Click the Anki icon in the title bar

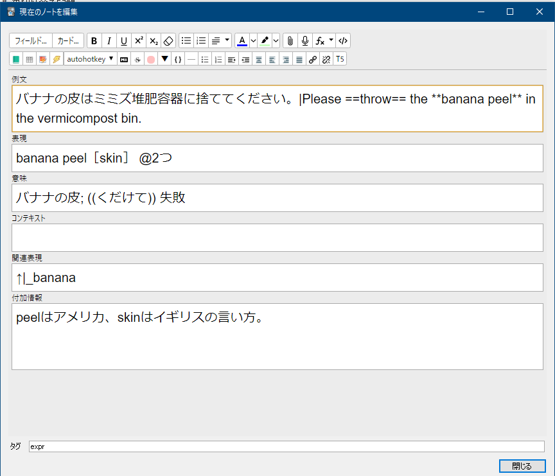11,12
